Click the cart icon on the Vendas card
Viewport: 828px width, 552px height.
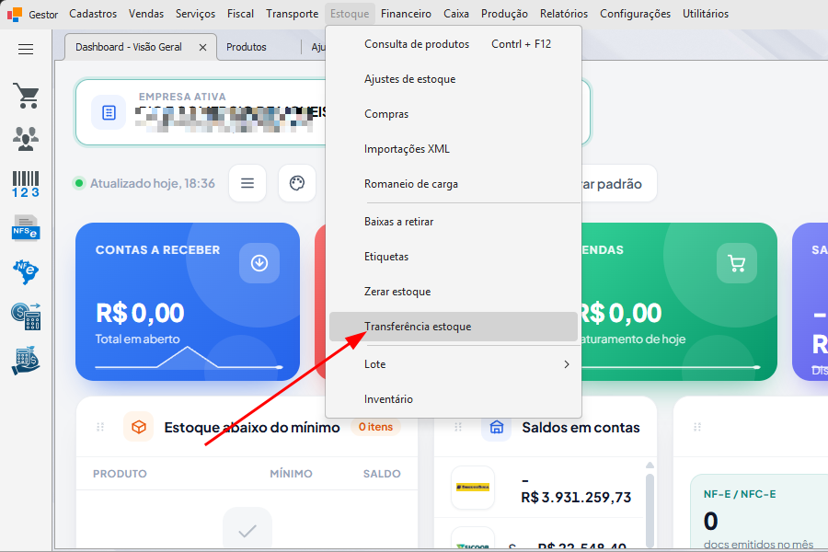[x=737, y=263]
